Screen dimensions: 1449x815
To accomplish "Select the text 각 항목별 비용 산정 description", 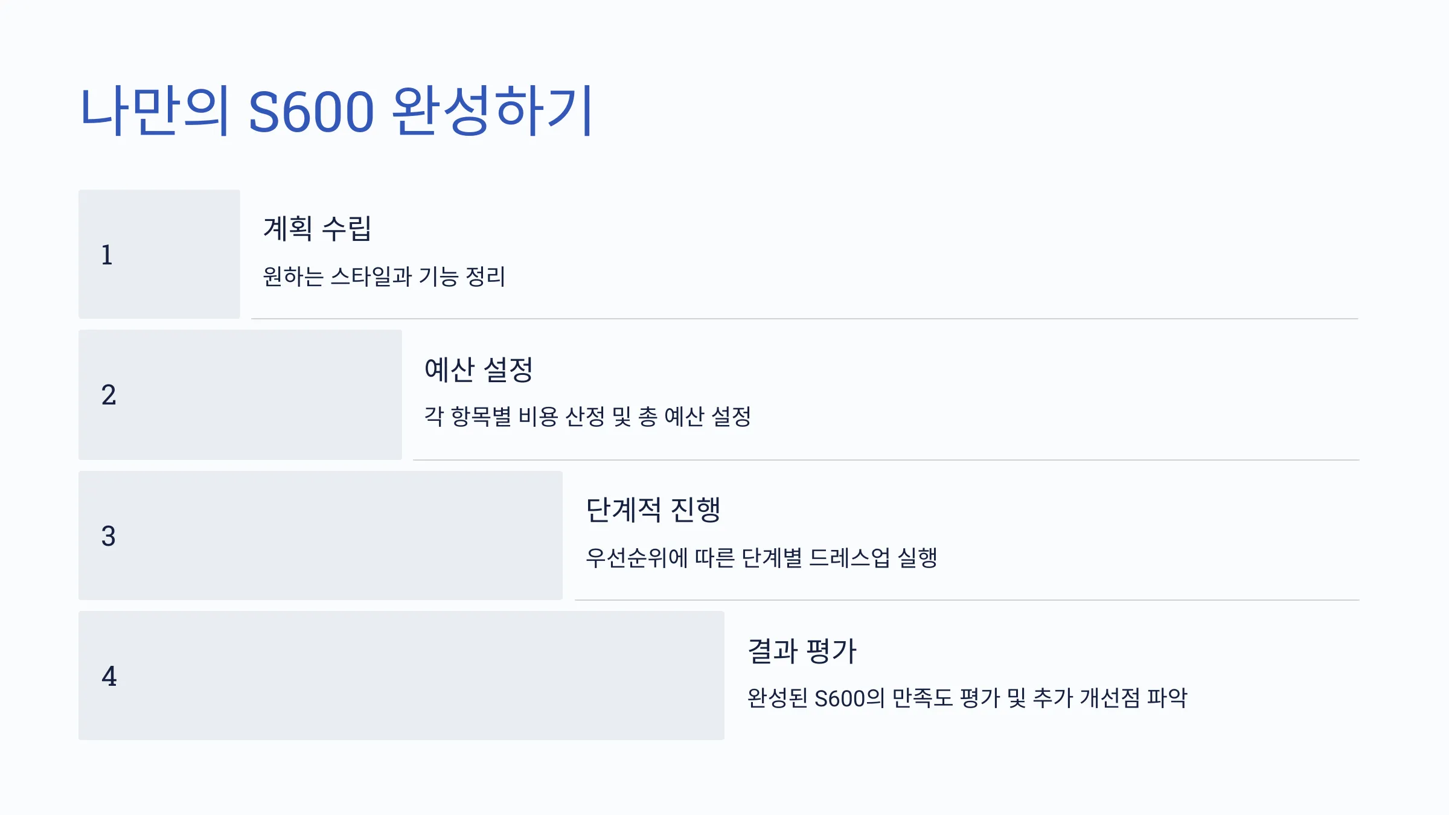I will point(588,417).
